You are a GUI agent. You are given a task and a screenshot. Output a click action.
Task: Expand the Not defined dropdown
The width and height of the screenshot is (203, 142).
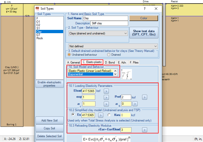coord(113,46)
